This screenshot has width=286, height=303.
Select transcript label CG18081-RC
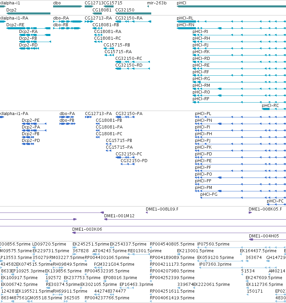pos(107,38)
